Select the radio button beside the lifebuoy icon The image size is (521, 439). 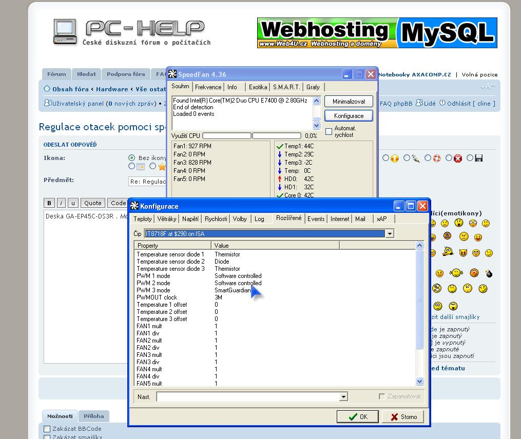click(428, 158)
